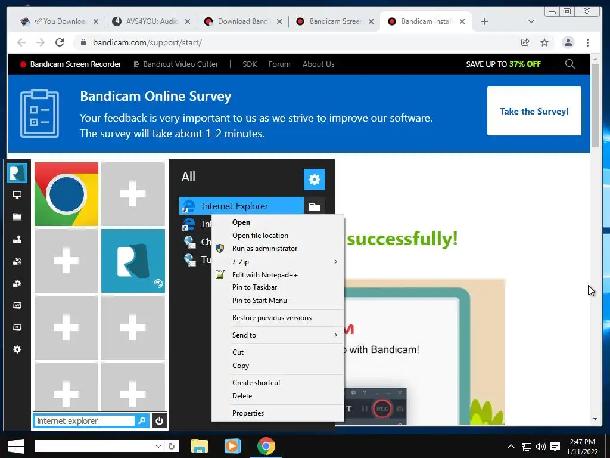Open a new Chrome tab
This screenshot has height=458, width=610.
[x=485, y=21]
